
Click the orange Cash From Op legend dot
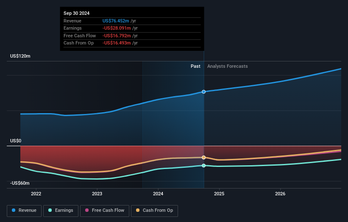coord(138,210)
